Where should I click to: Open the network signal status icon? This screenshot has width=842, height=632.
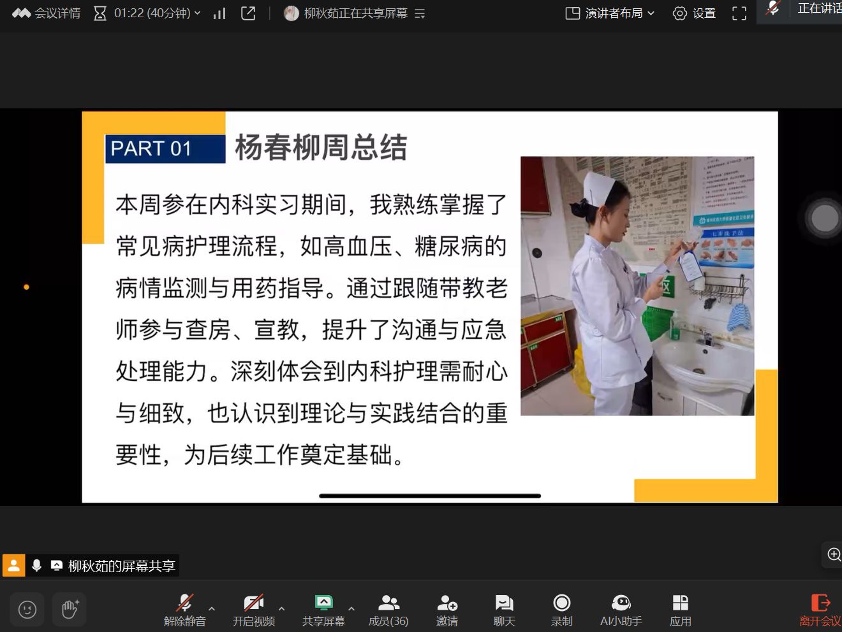tap(219, 13)
